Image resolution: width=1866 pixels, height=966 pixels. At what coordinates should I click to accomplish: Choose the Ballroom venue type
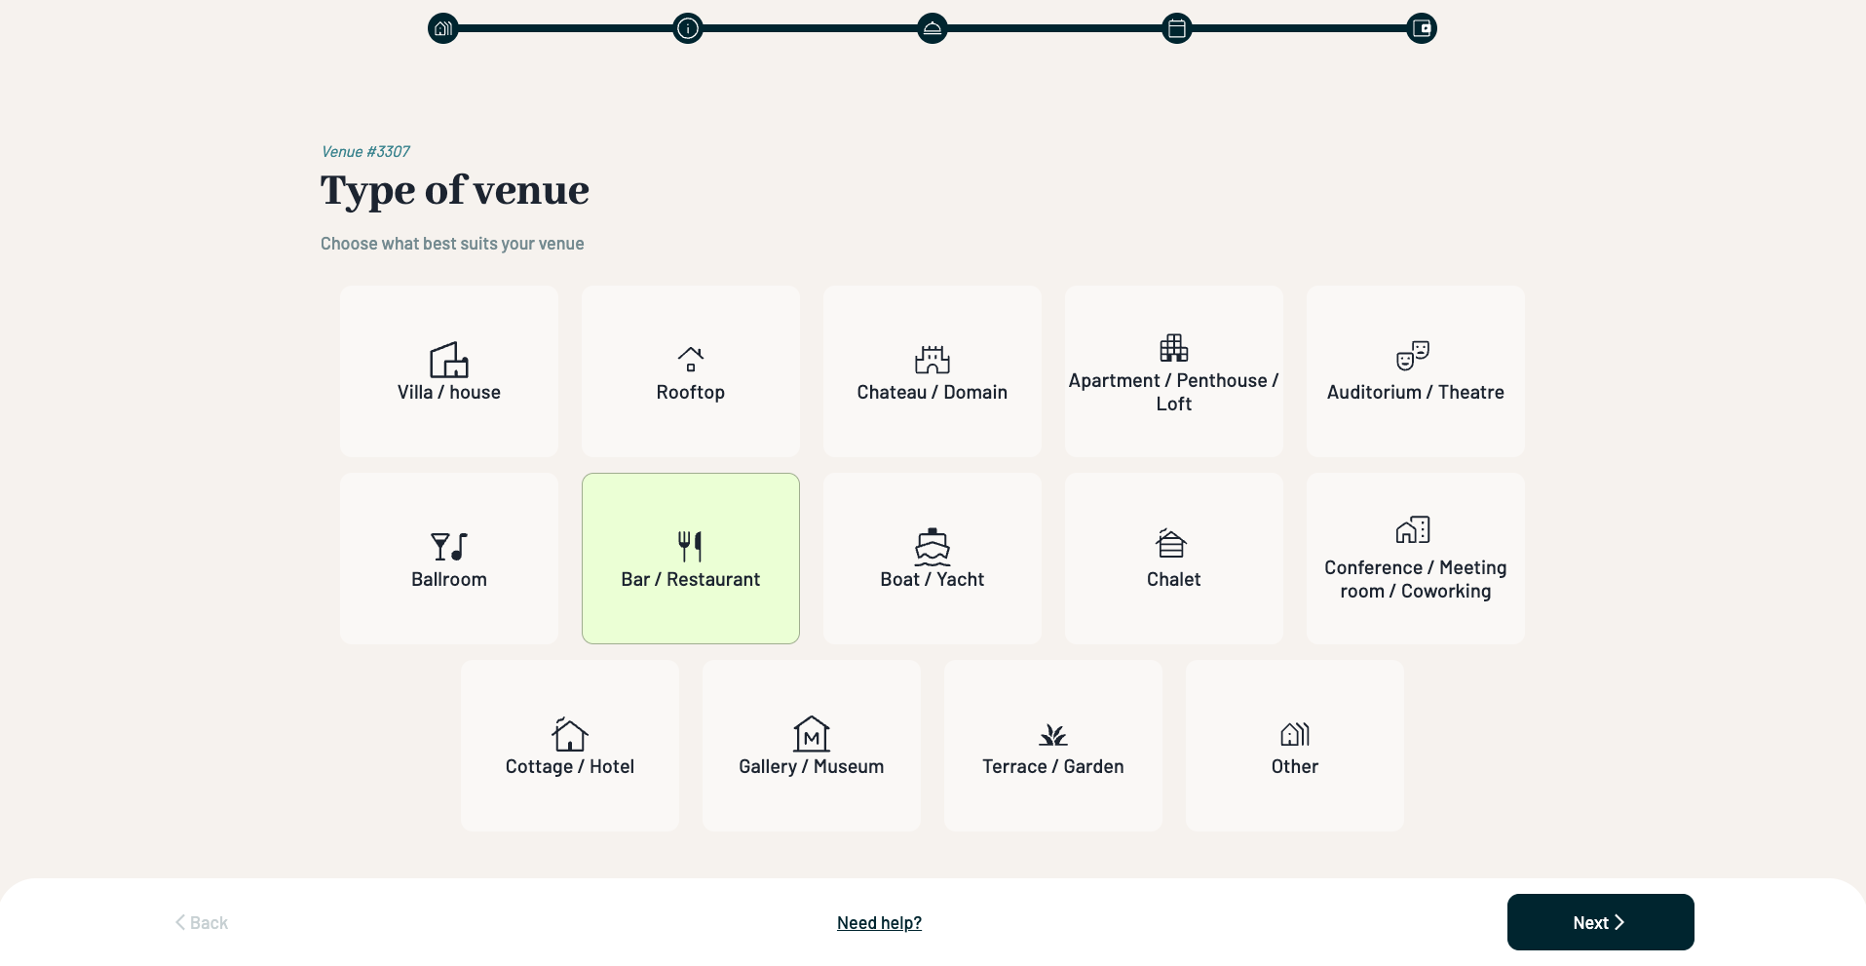point(449,559)
